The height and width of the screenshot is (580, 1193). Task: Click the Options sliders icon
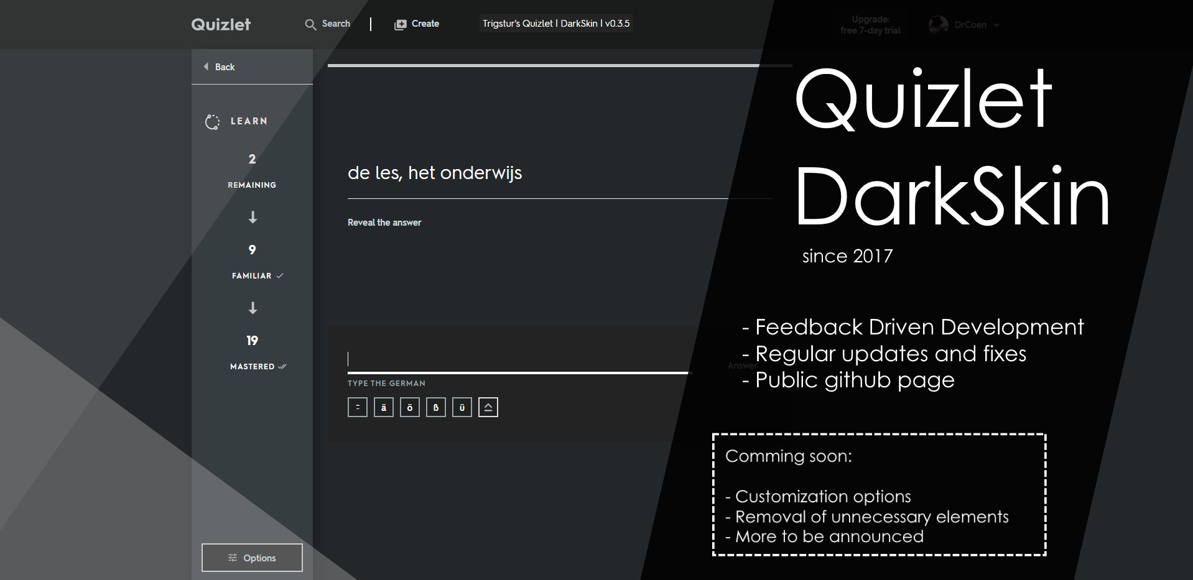[233, 558]
